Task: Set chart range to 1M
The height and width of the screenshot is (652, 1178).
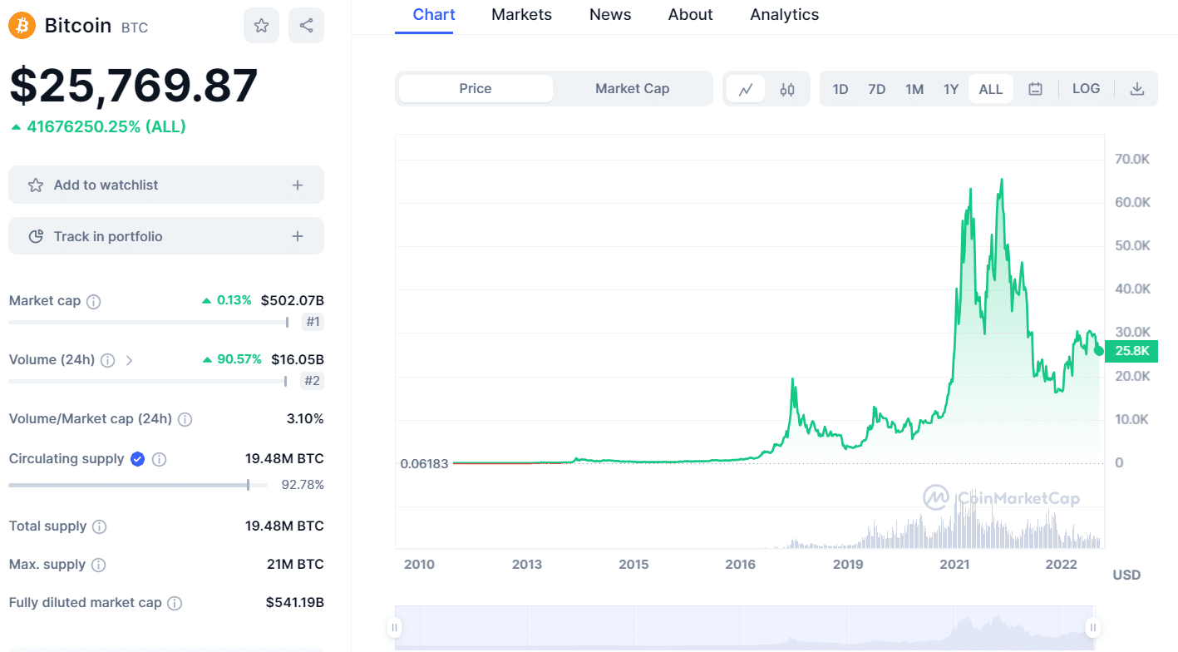Action: [914, 89]
